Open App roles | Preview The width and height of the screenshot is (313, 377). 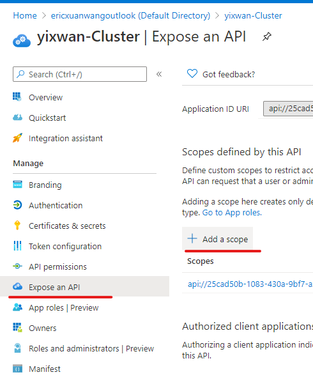[x=63, y=307]
